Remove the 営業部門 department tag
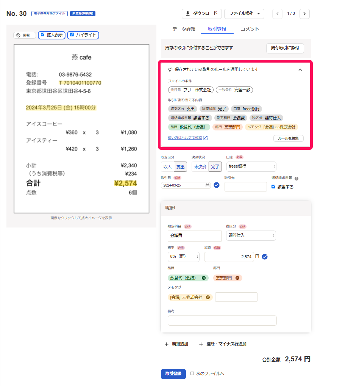 (237, 278)
